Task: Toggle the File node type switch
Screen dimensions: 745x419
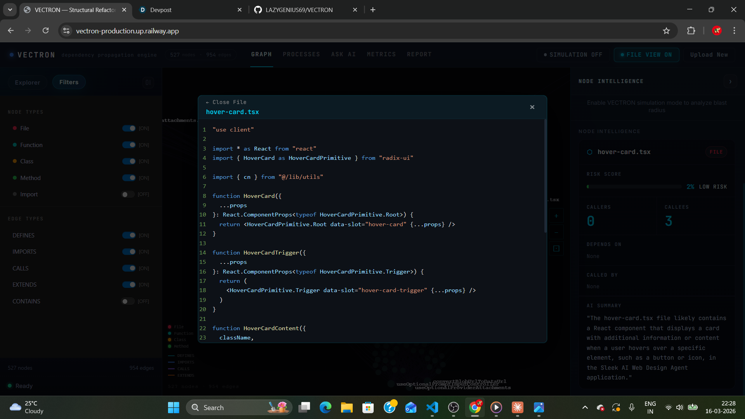Action: point(129,128)
